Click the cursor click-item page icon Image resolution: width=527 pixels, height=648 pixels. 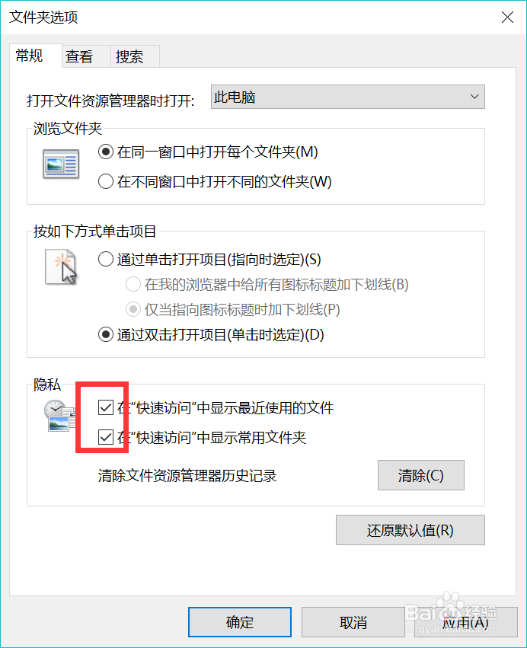[61, 267]
